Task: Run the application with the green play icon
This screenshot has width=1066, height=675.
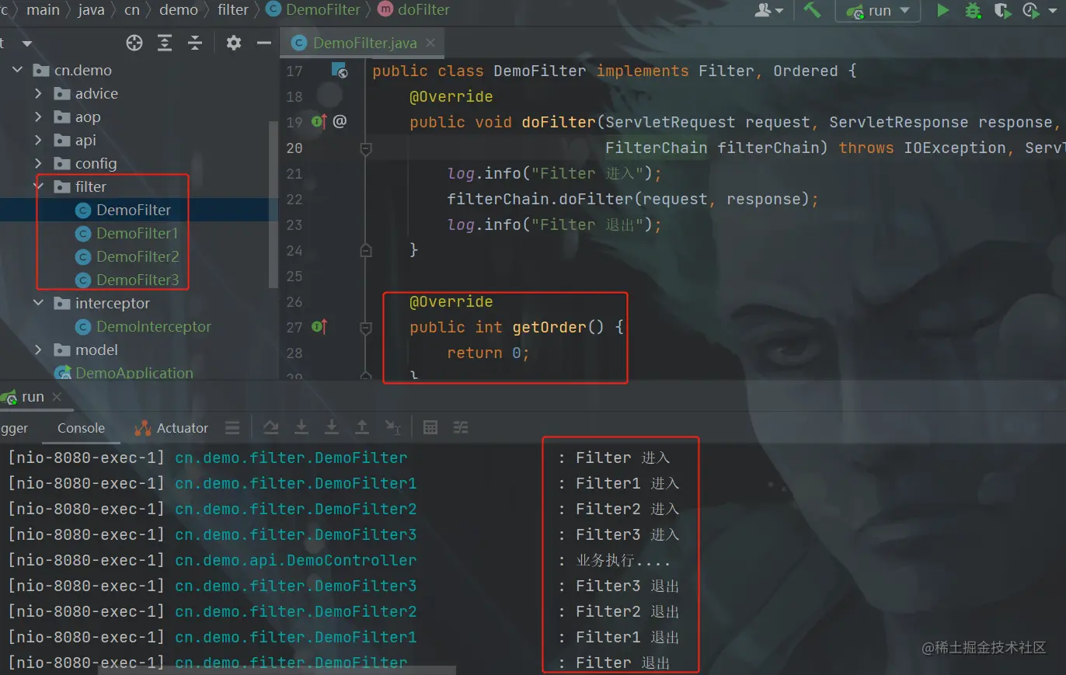Action: coord(942,10)
